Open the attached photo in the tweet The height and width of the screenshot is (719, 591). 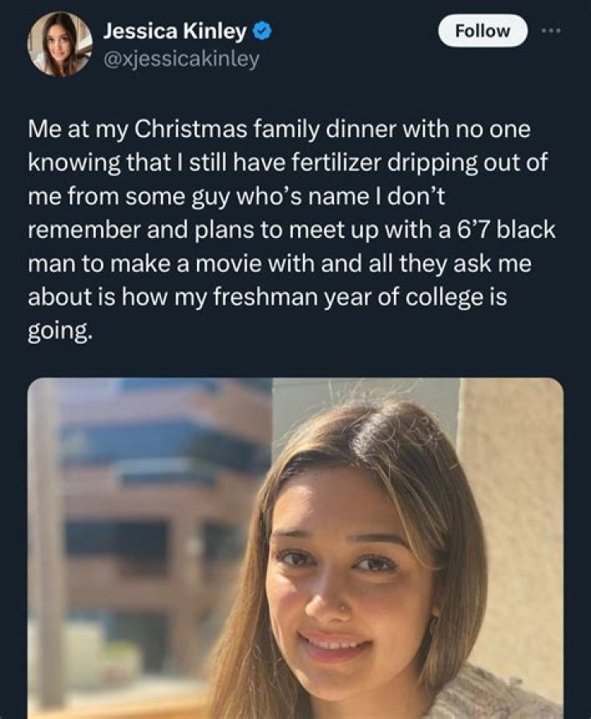click(x=295, y=548)
